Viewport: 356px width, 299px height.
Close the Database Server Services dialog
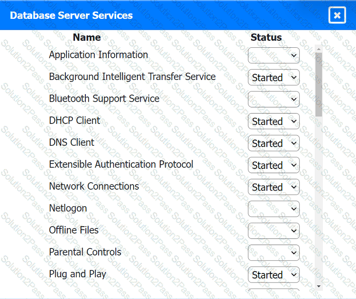click(x=337, y=15)
